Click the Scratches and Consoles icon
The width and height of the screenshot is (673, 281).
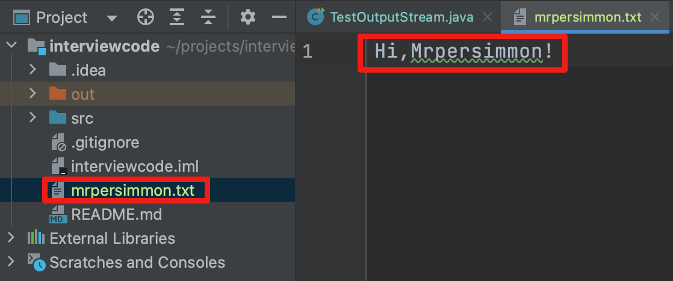pos(37,262)
